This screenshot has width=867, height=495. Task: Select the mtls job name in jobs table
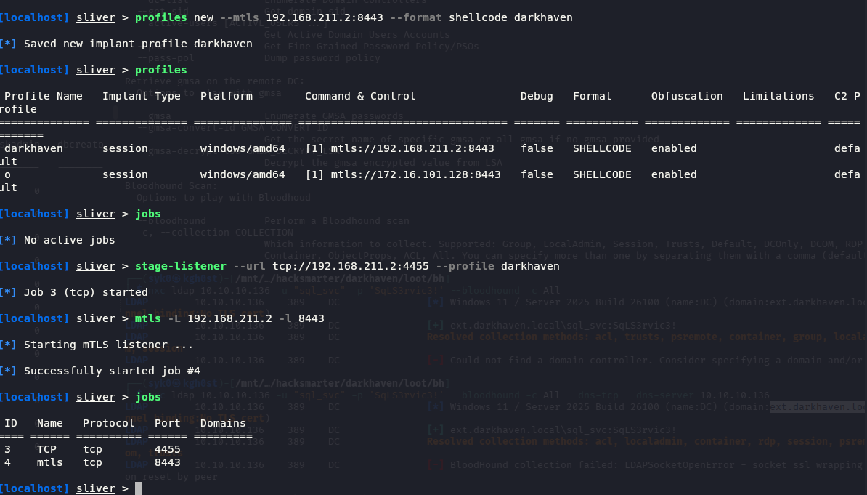point(50,463)
